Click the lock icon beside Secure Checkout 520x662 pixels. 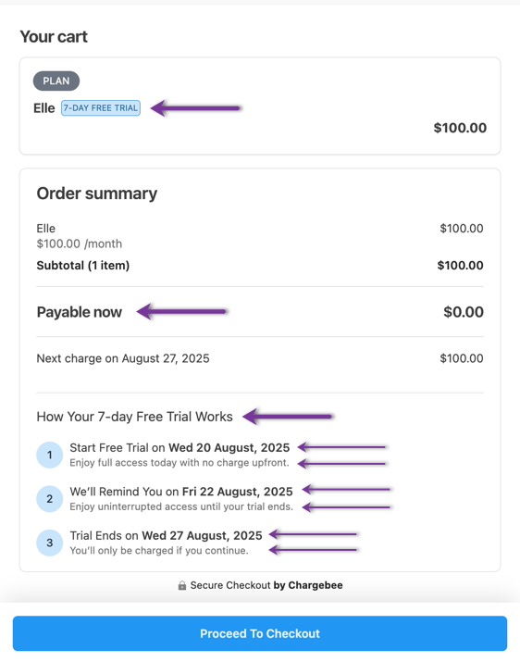(x=182, y=585)
